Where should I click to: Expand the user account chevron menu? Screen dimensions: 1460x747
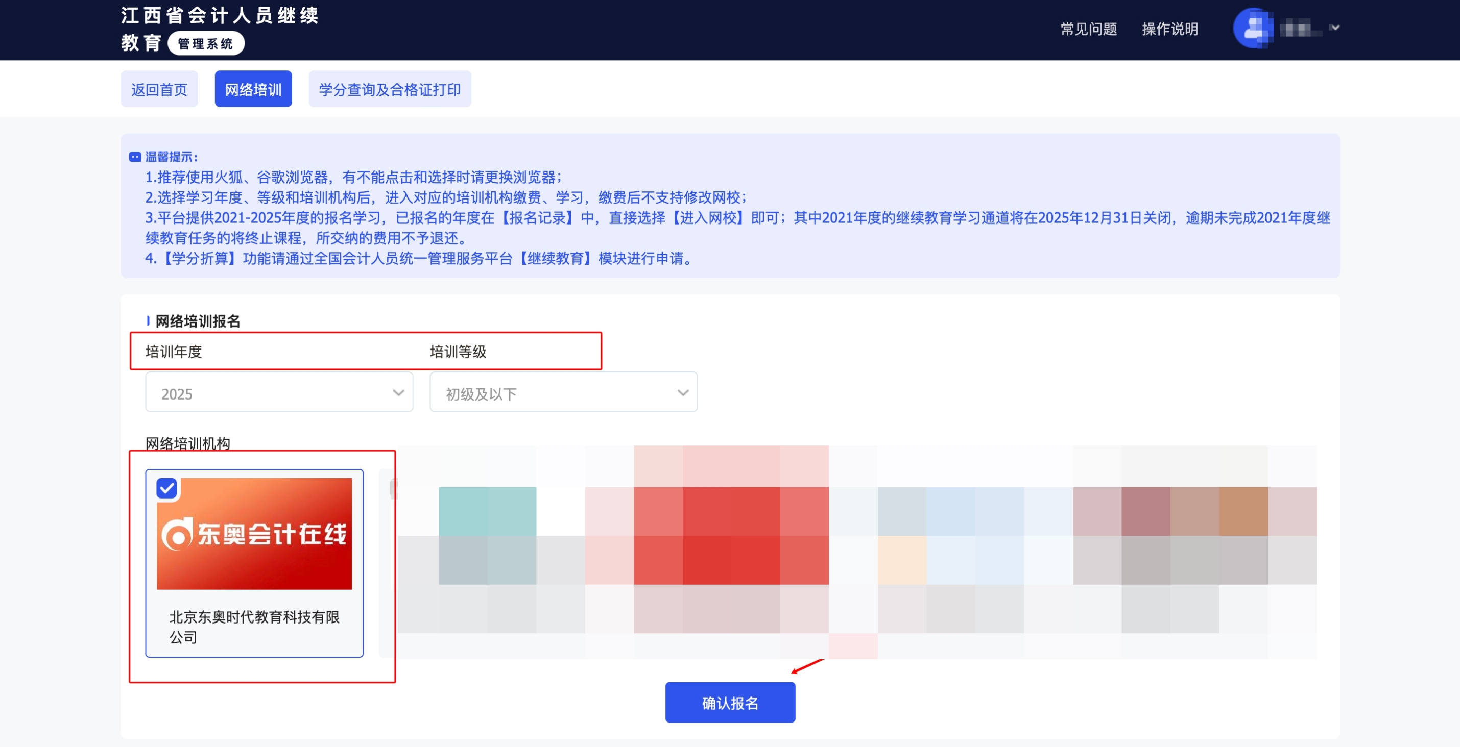pos(1335,28)
